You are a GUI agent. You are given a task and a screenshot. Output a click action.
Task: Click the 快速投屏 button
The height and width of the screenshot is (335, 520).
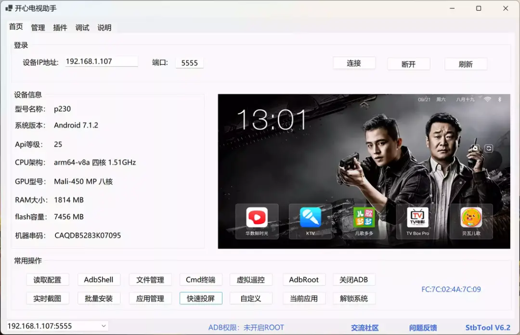[201, 298]
